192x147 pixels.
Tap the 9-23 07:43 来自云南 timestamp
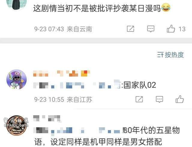[x=63, y=29]
